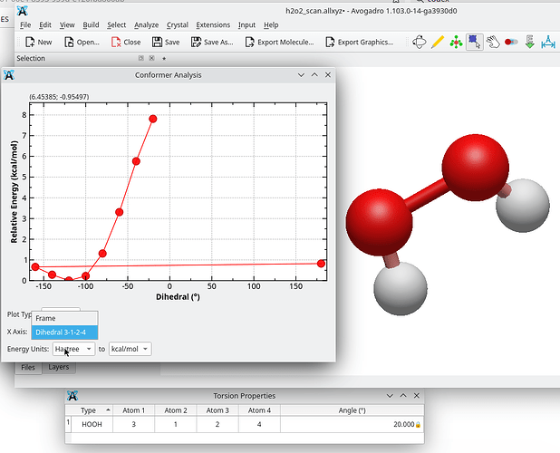The height and width of the screenshot is (453, 560).
Task: Open the View menu
Action: [67, 25]
